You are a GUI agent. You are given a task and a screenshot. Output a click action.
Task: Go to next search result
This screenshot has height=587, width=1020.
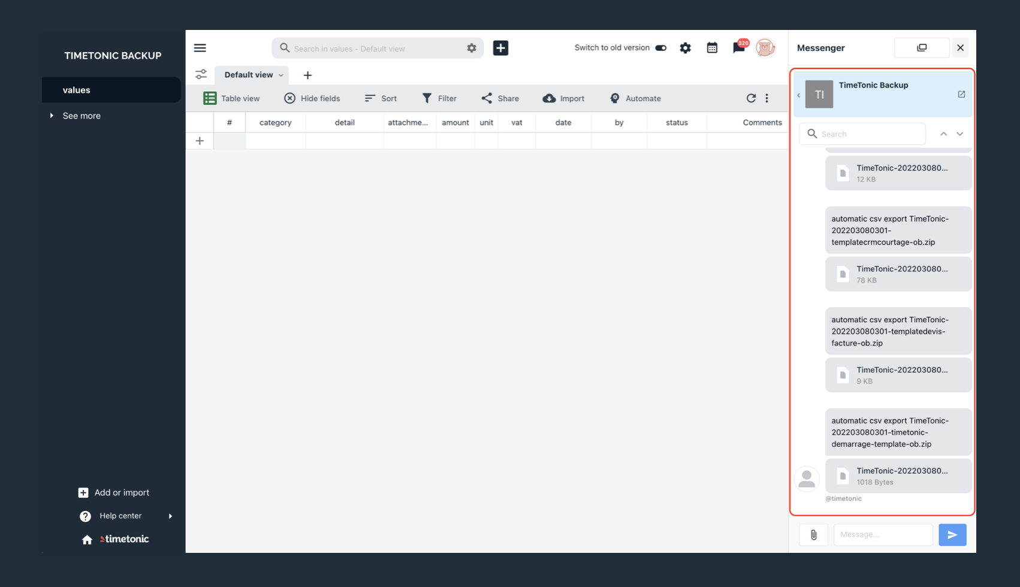point(960,134)
